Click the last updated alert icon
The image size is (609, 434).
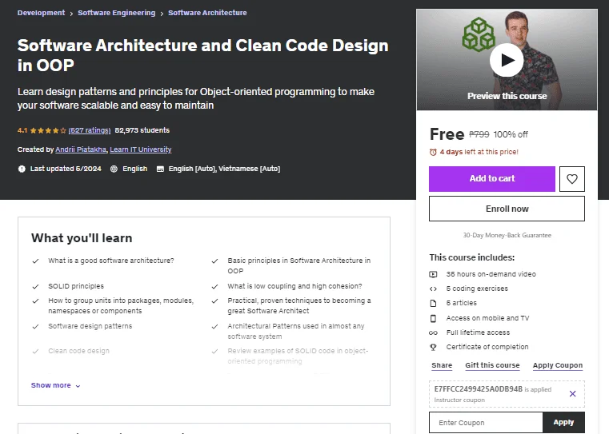(22, 169)
